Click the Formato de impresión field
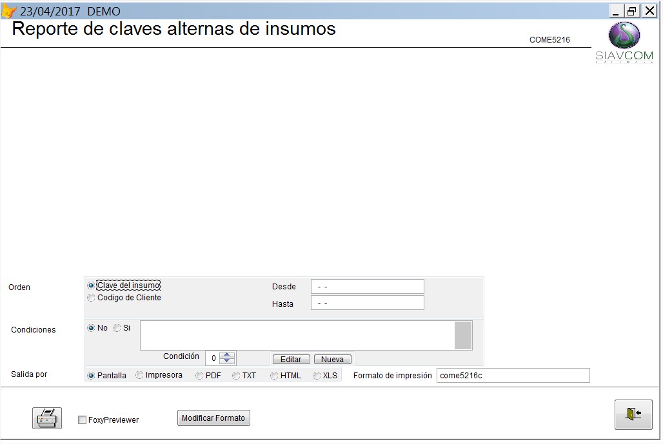Viewport: 663px width, 444px height. [513, 376]
